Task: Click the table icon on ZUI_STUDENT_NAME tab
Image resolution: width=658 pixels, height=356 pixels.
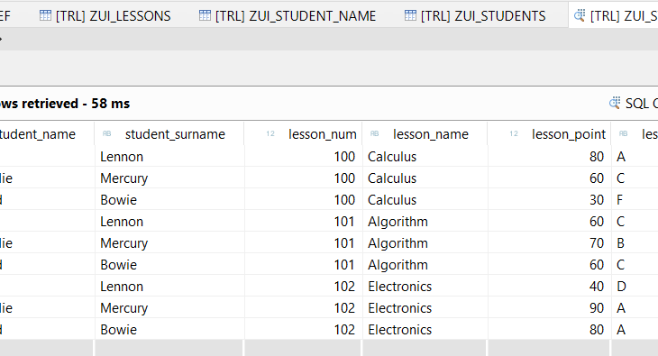Action: tap(205, 15)
